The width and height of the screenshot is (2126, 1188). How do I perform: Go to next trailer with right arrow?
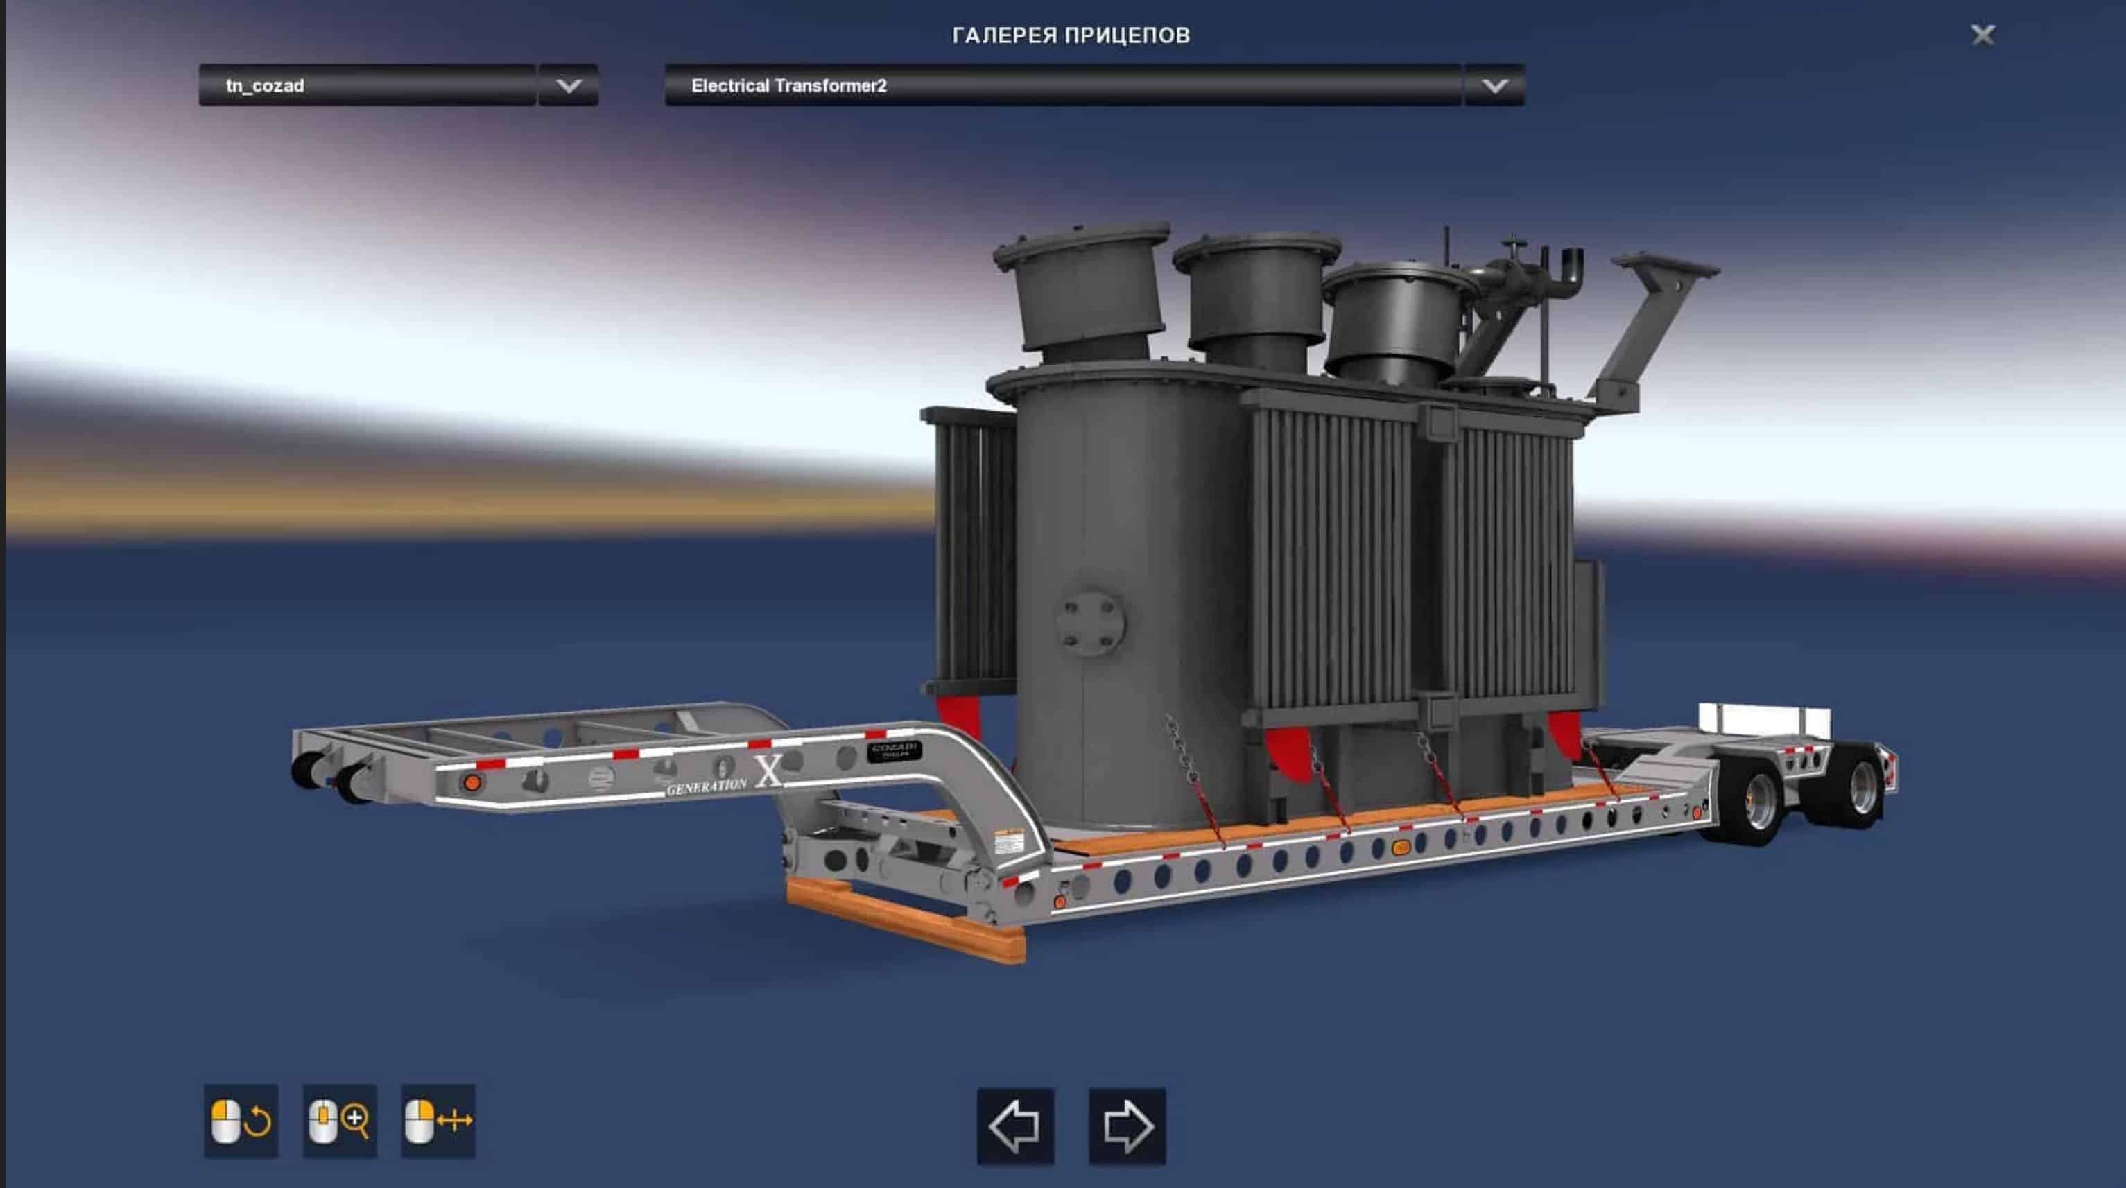point(1127,1126)
